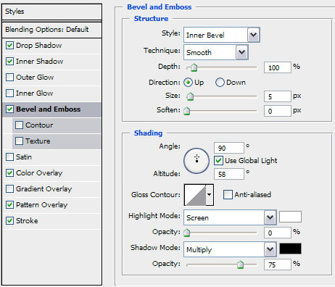The width and height of the screenshot is (335, 287).
Task: Enable the Outer Glow checkbox
Action: (9, 78)
